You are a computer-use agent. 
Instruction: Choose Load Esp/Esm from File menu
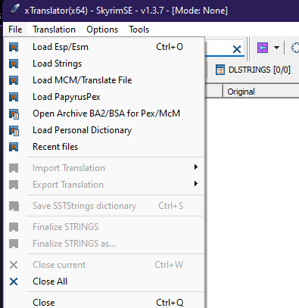[x=104, y=47]
